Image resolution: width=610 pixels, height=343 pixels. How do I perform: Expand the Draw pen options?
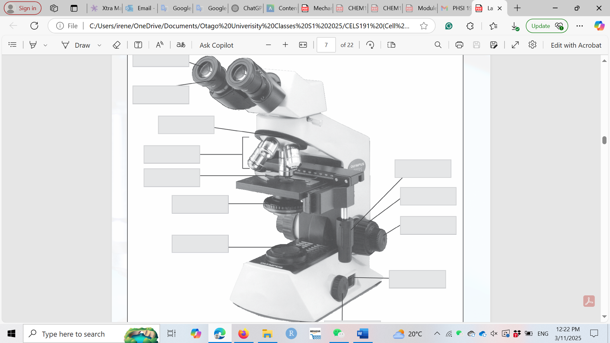tap(99, 45)
